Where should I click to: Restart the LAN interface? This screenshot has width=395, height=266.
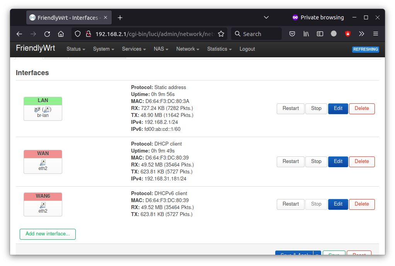291,108
